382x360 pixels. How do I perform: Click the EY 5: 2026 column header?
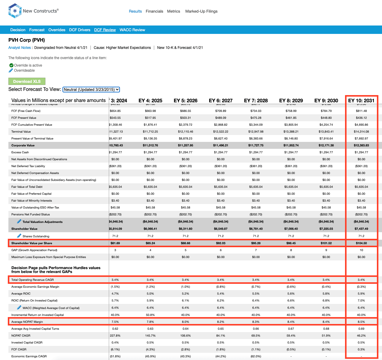click(185, 100)
